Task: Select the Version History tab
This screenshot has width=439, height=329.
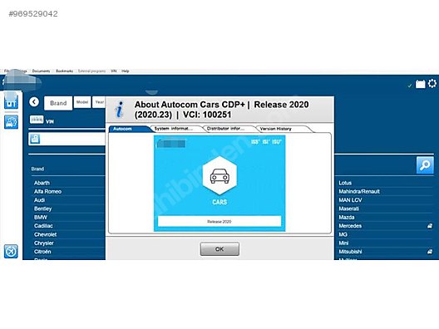Action: point(283,129)
